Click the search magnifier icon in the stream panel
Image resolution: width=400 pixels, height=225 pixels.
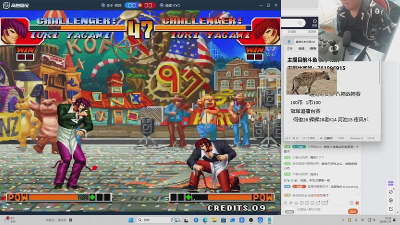pyautogui.click(x=300, y=23)
